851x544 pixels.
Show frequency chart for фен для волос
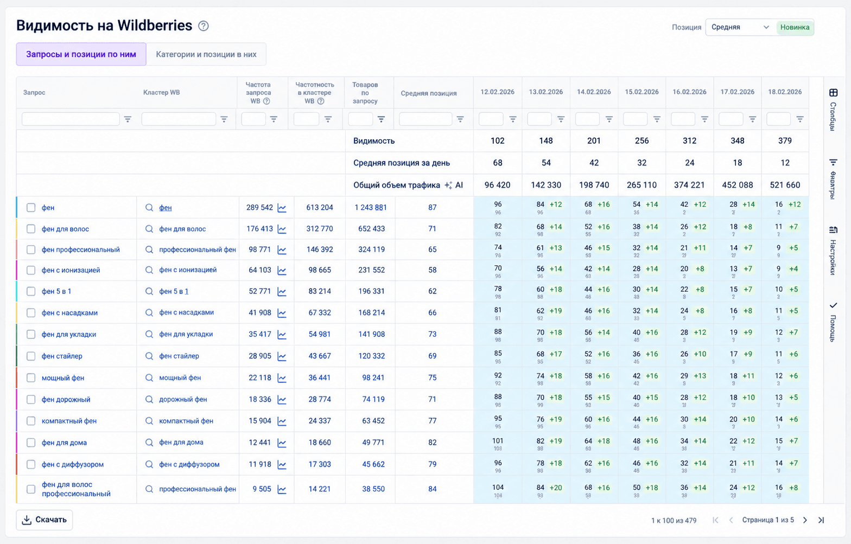[x=282, y=229]
